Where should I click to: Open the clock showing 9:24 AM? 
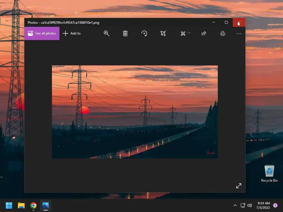[263, 205]
